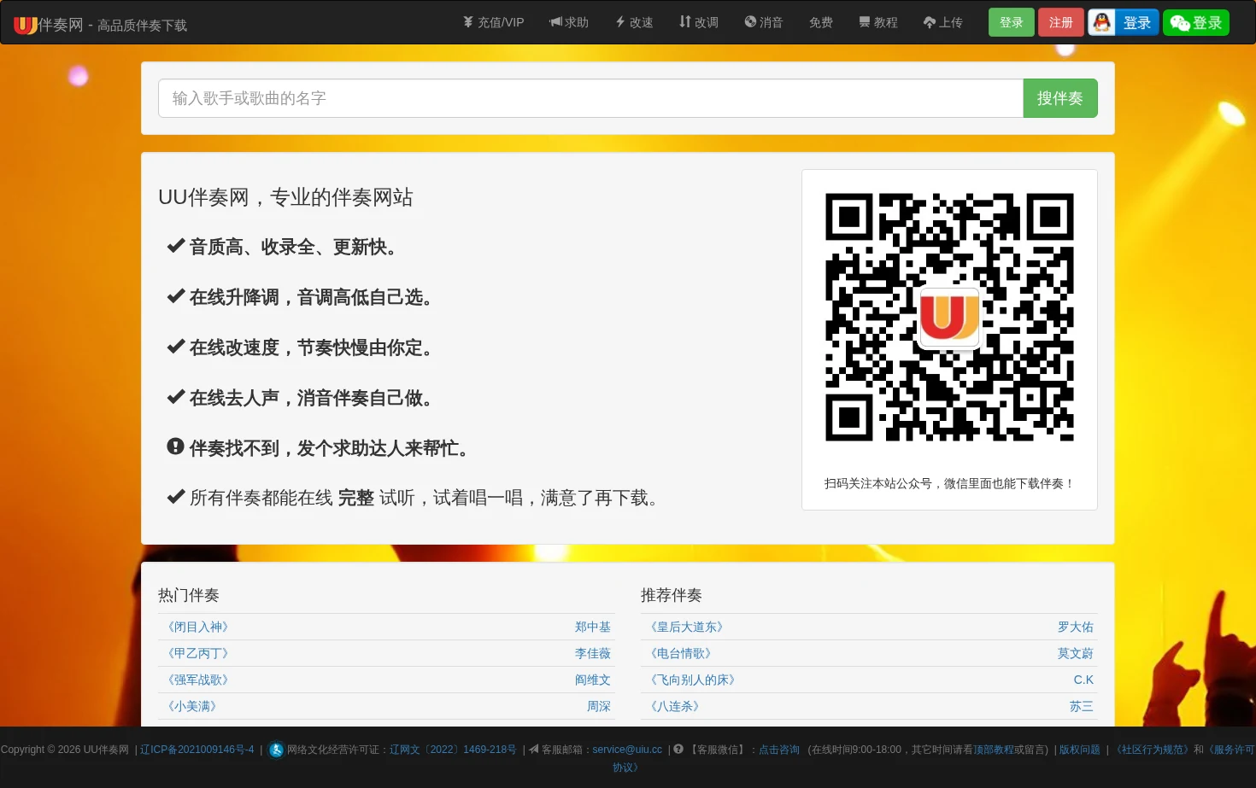Click the green 登录 login button
Image resolution: width=1256 pixels, height=788 pixels.
click(x=1012, y=22)
